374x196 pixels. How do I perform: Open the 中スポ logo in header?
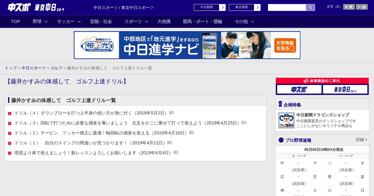[x=19, y=7]
